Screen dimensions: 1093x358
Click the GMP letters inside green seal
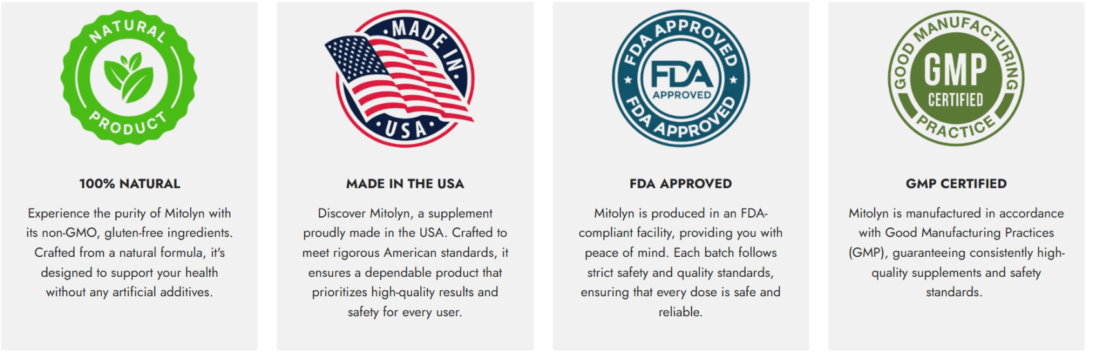(x=956, y=69)
